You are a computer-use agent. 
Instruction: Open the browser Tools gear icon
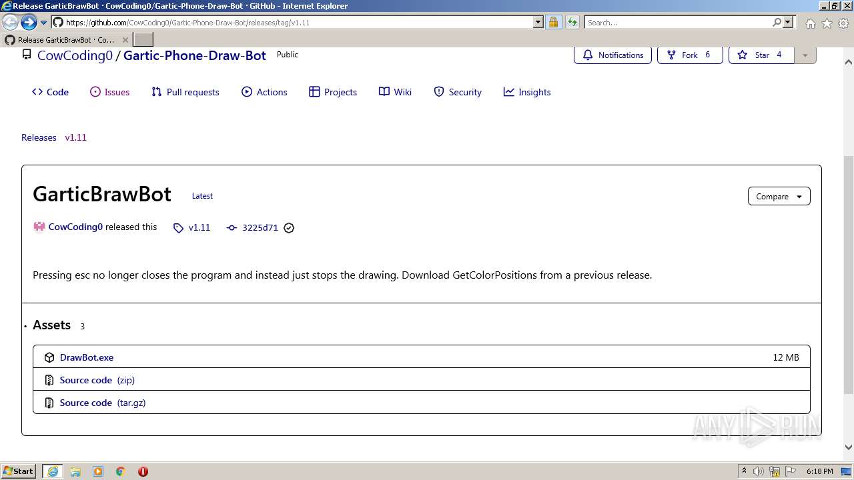tap(843, 23)
